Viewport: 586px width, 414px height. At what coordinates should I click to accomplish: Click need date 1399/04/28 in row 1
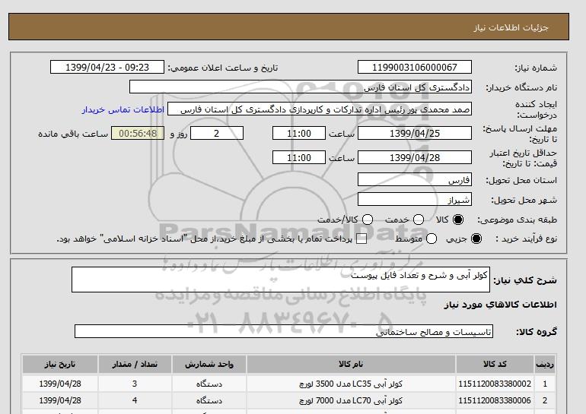tap(60, 384)
